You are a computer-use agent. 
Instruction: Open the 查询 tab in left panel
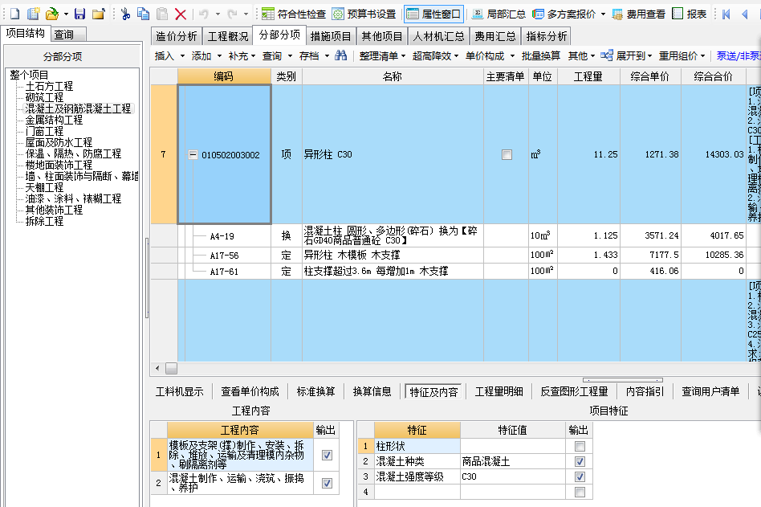63,35
